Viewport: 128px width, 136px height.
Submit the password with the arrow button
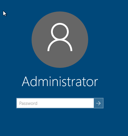tap(99, 103)
